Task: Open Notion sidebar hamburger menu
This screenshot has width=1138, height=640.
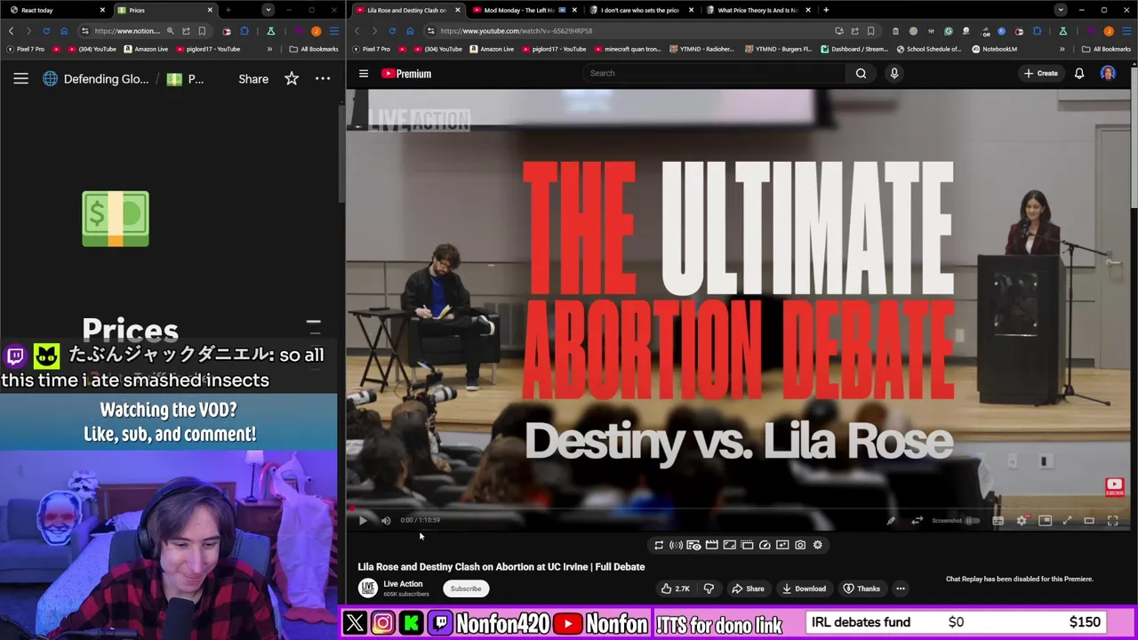Action: (20, 79)
